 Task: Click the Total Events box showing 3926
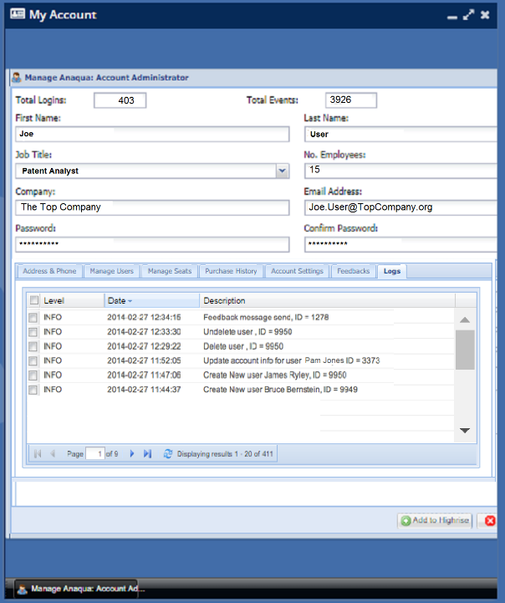click(x=351, y=100)
